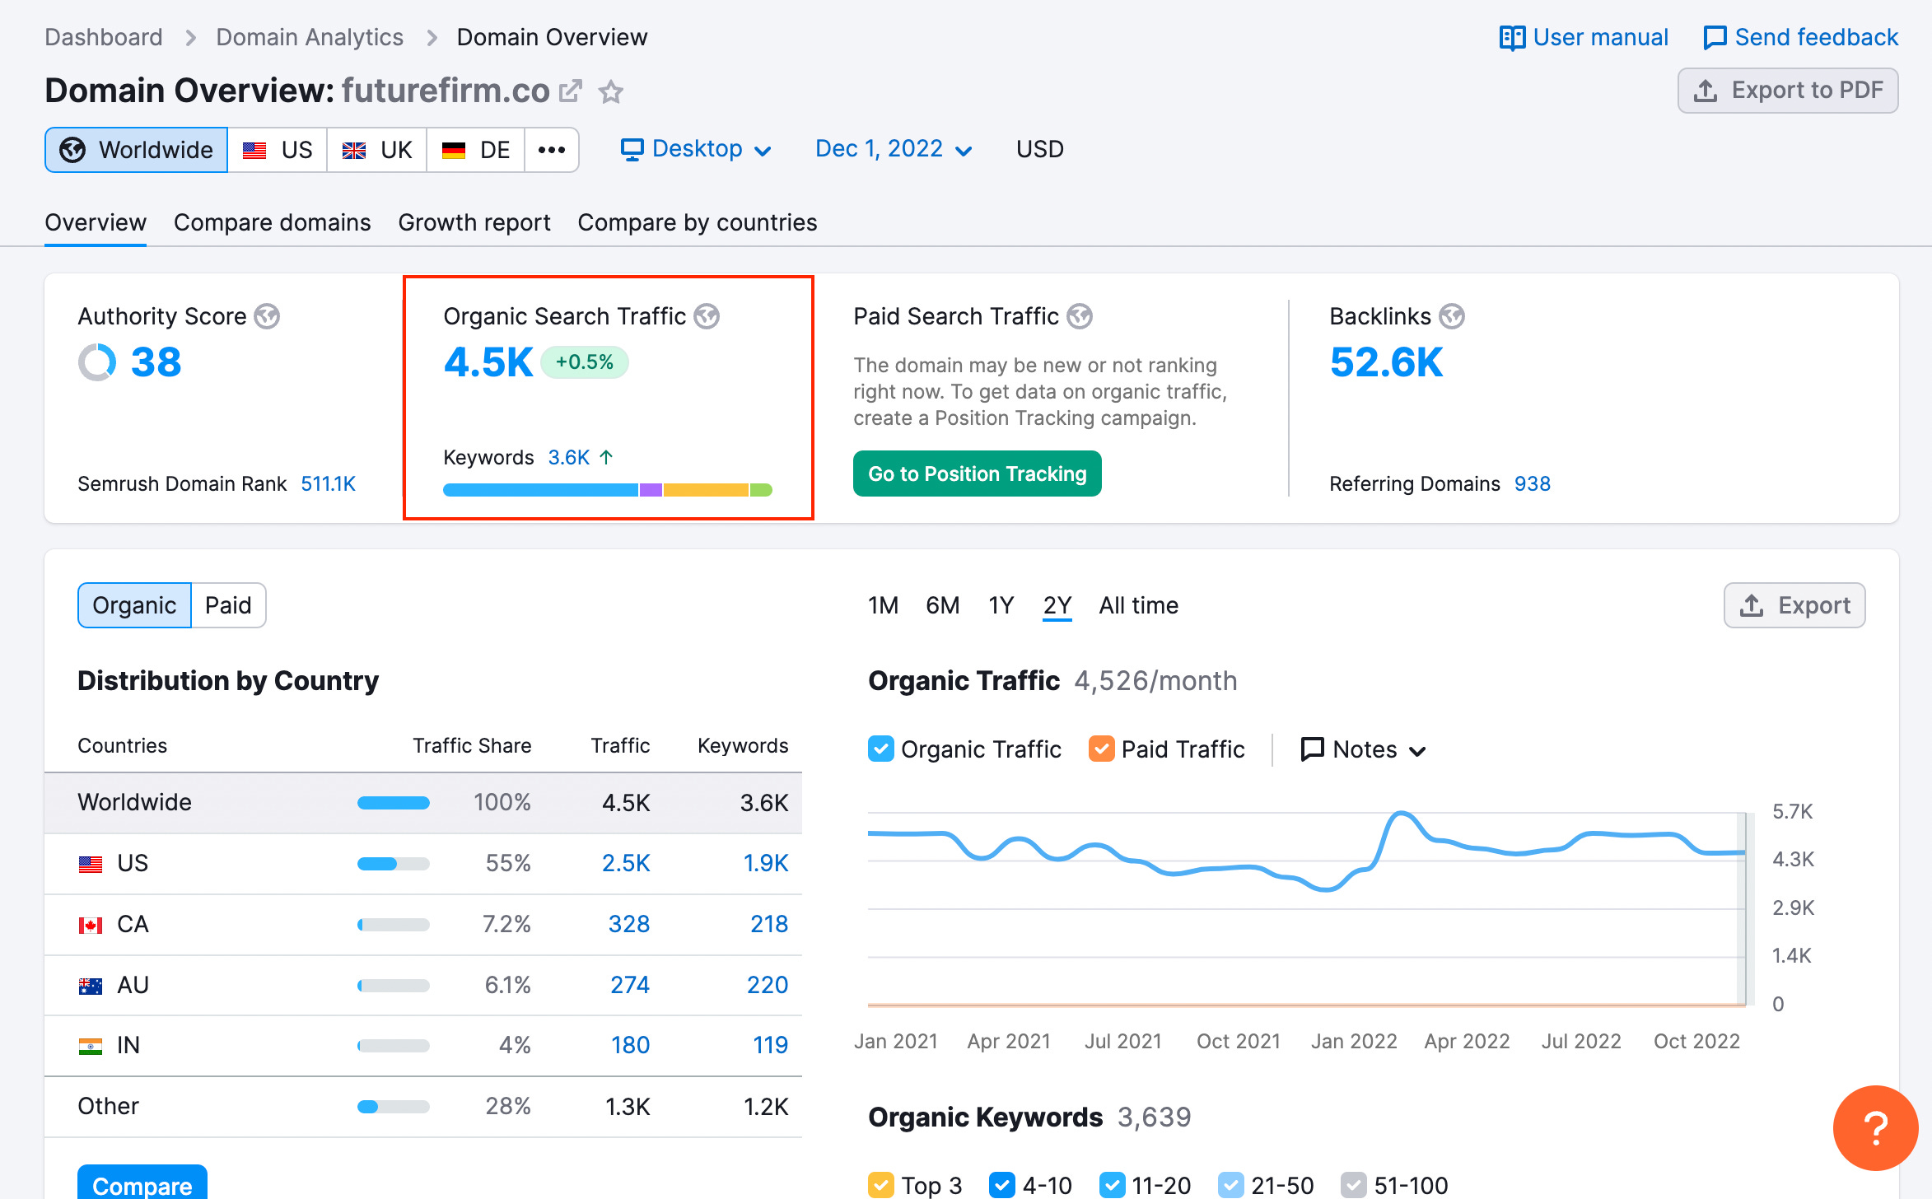Screen dimensions: 1932x1199
Task: Go to Domain Analytics breadcrumb
Action: tap(310, 37)
